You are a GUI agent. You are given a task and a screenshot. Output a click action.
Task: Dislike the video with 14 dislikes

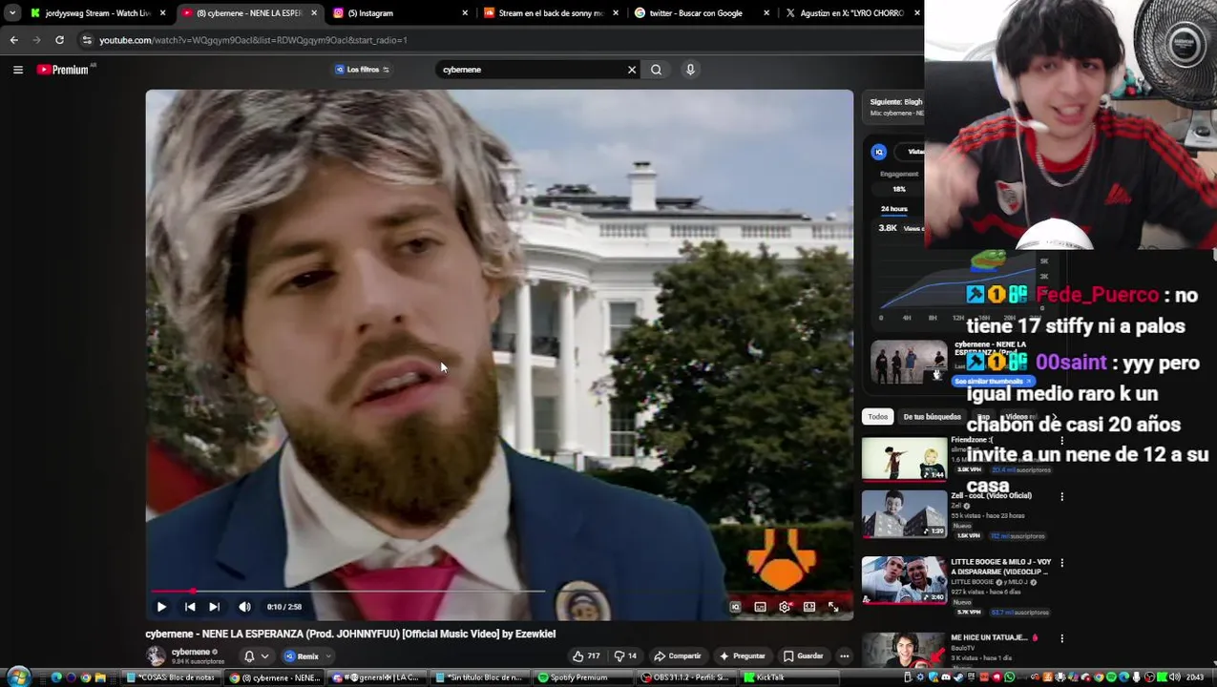click(x=625, y=656)
